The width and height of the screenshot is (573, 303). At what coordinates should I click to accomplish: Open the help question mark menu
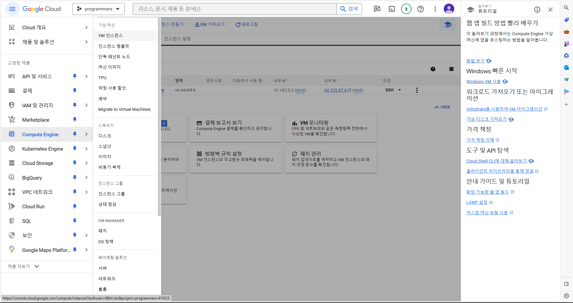[420, 9]
